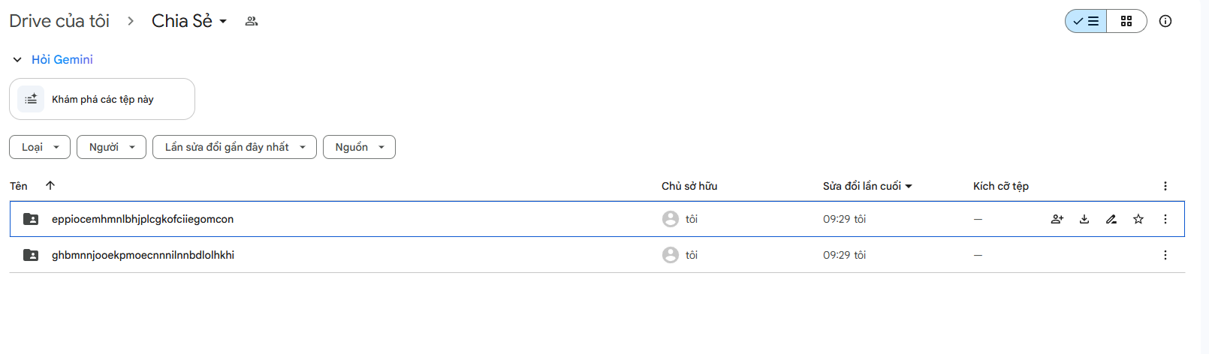This screenshot has width=1209, height=354.
Task: Open the Người filter dropdown
Action: coord(111,147)
